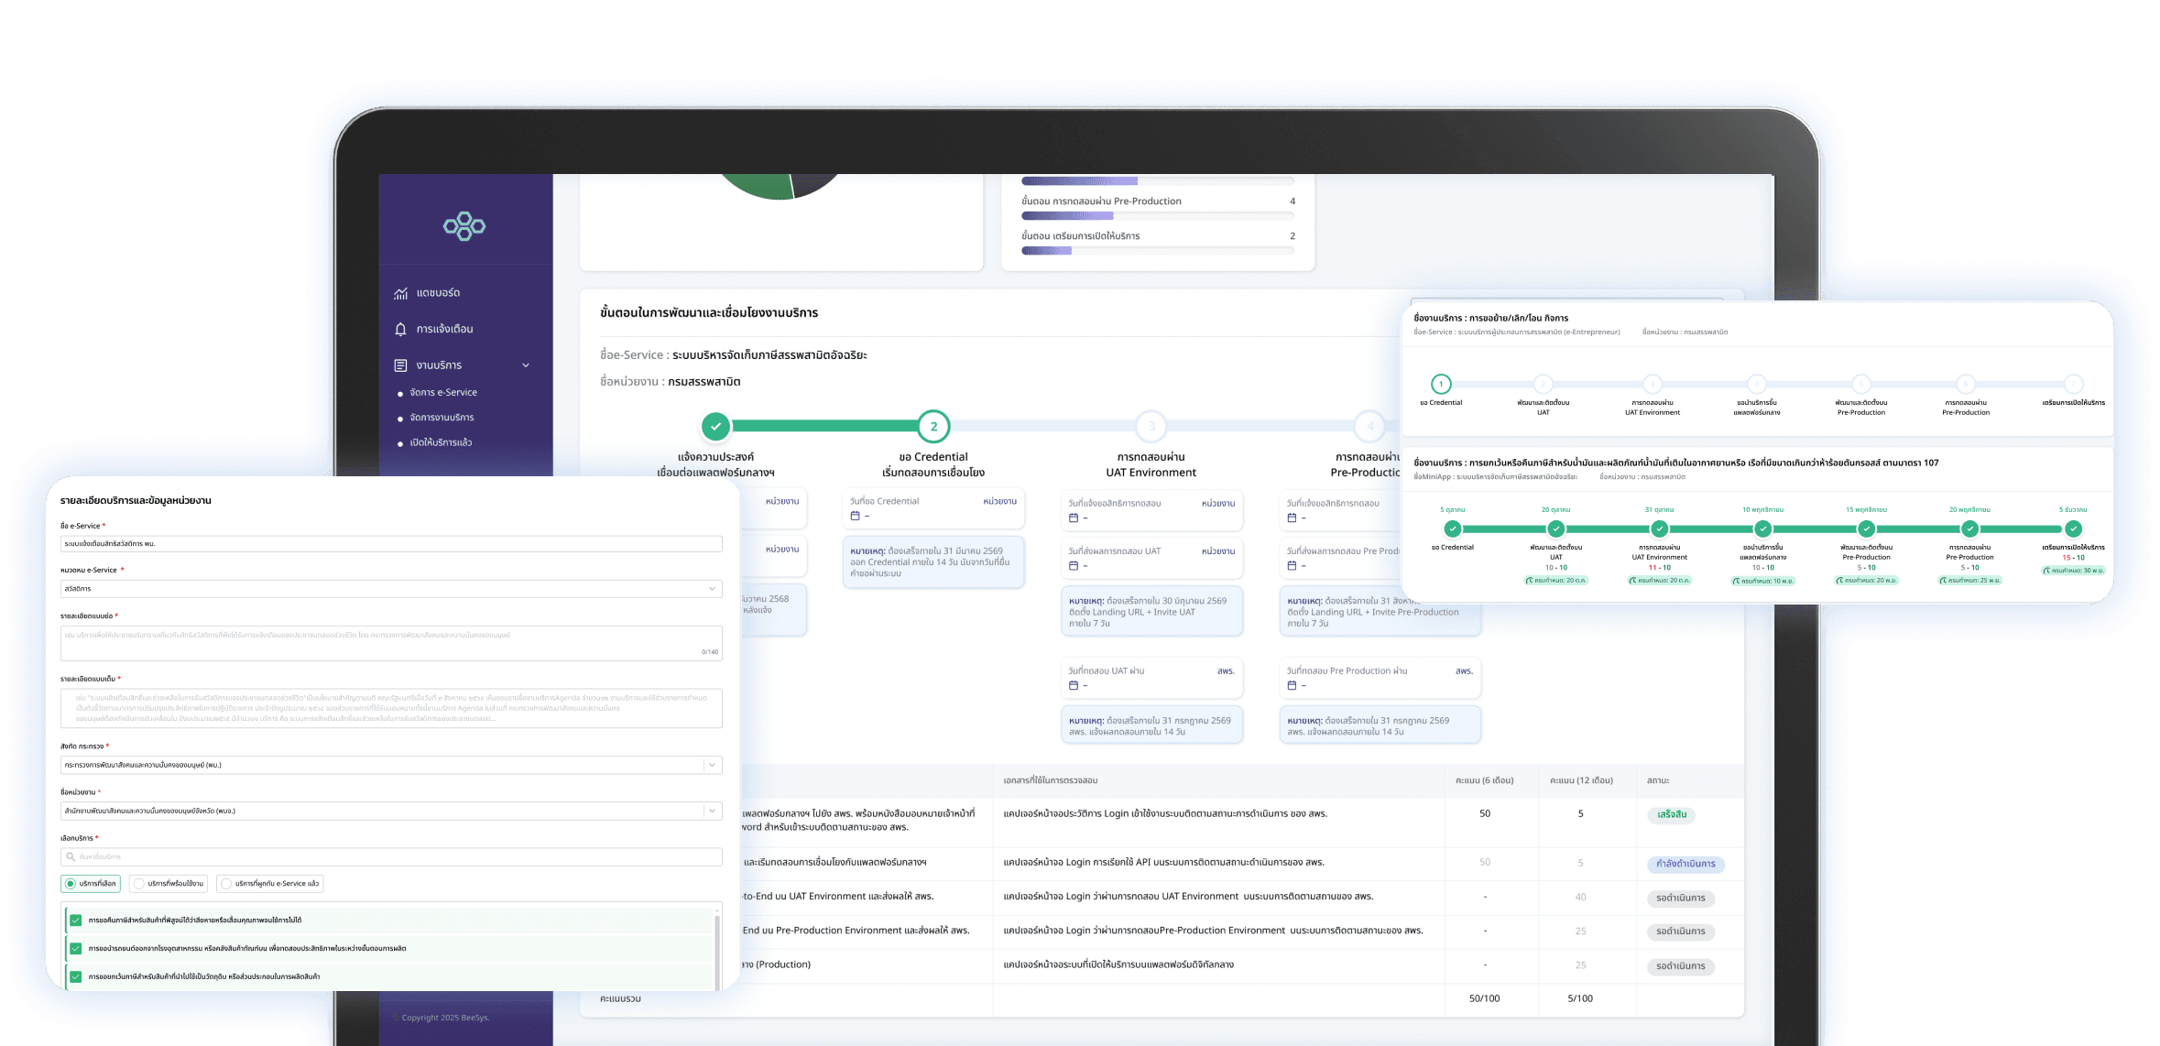The height and width of the screenshot is (1046, 2160).
Task: Open เปิดให้บริการแล้ว submenu item
Action: (441, 442)
